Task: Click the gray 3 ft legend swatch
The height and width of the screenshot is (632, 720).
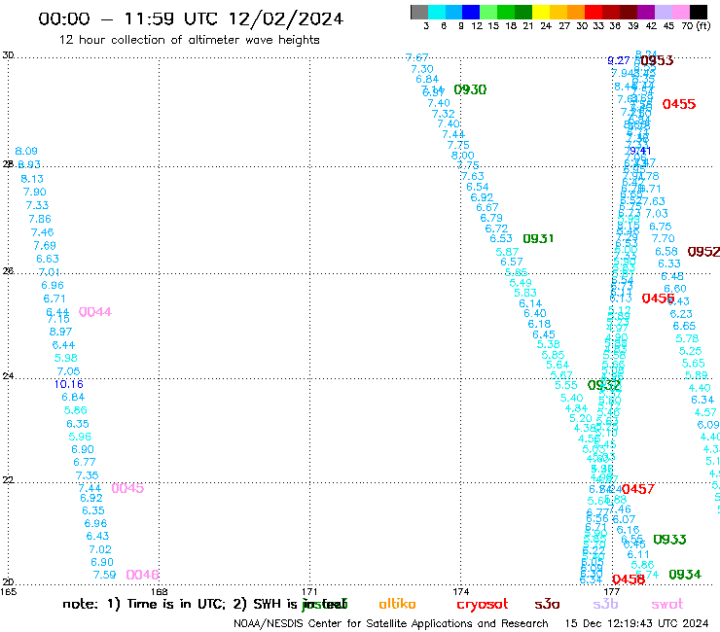Action: (x=419, y=12)
